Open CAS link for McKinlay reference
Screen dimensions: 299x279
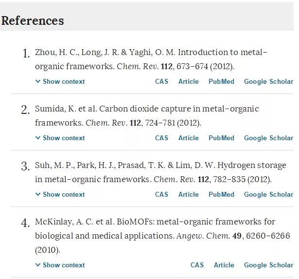click(197, 265)
